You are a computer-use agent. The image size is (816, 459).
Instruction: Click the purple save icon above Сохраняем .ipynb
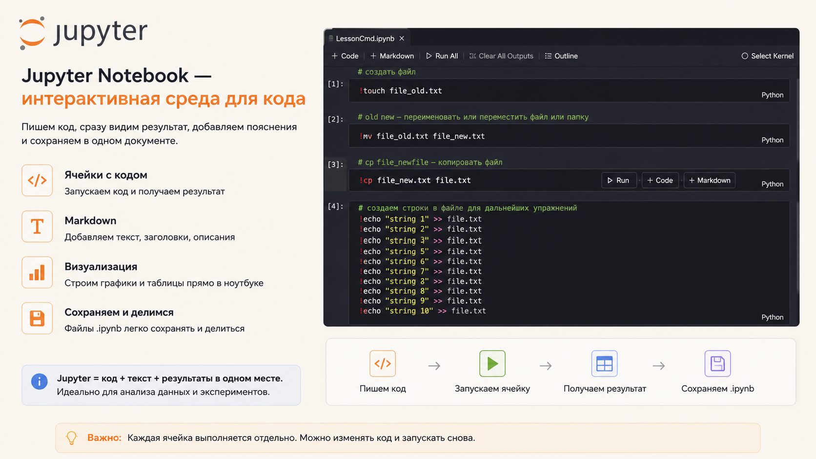tap(717, 363)
